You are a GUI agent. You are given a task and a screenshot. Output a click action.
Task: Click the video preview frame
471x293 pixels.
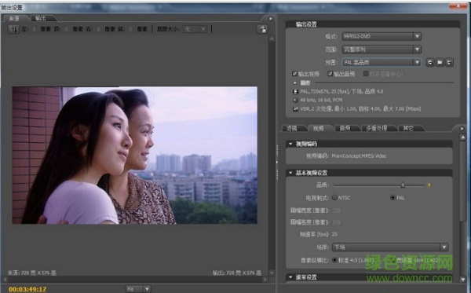pos(134,156)
